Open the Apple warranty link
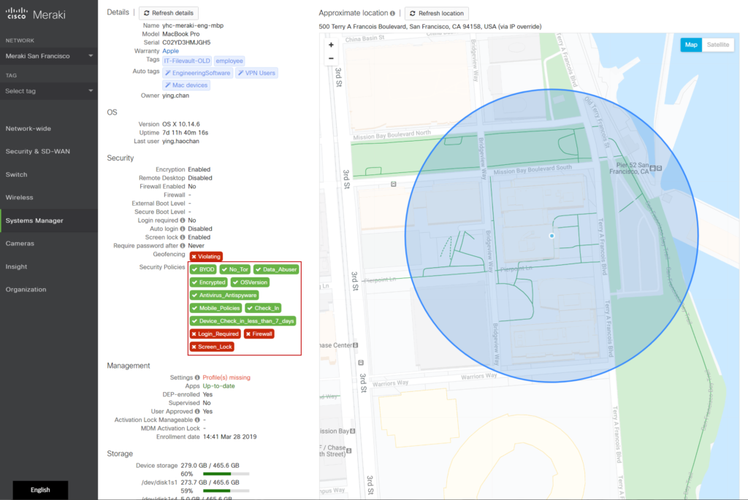The width and height of the screenshot is (748, 500). coord(170,51)
